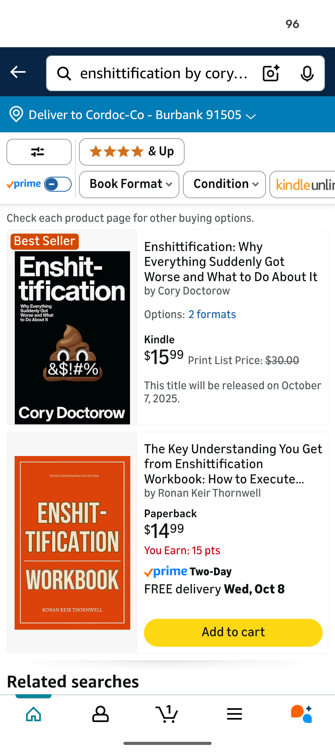Tap the search query input field
The width and height of the screenshot is (335, 753).
pyautogui.click(x=164, y=74)
